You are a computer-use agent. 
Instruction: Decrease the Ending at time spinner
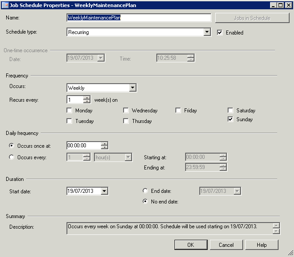coord(223,169)
